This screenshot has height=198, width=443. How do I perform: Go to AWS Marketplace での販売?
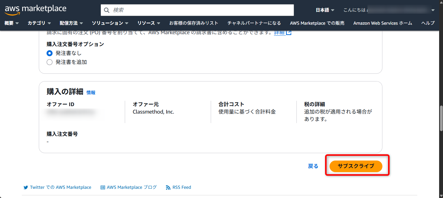pyautogui.click(x=317, y=23)
